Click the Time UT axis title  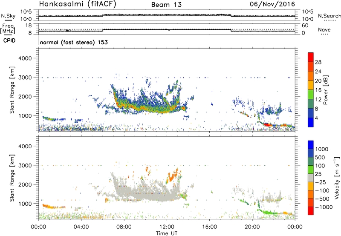coord(167,233)
